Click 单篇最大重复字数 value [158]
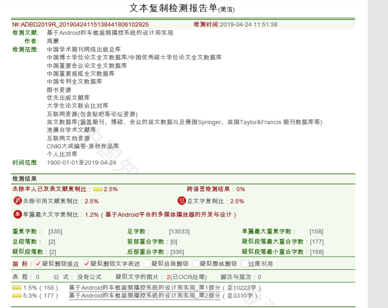 [x=316, y=232]
